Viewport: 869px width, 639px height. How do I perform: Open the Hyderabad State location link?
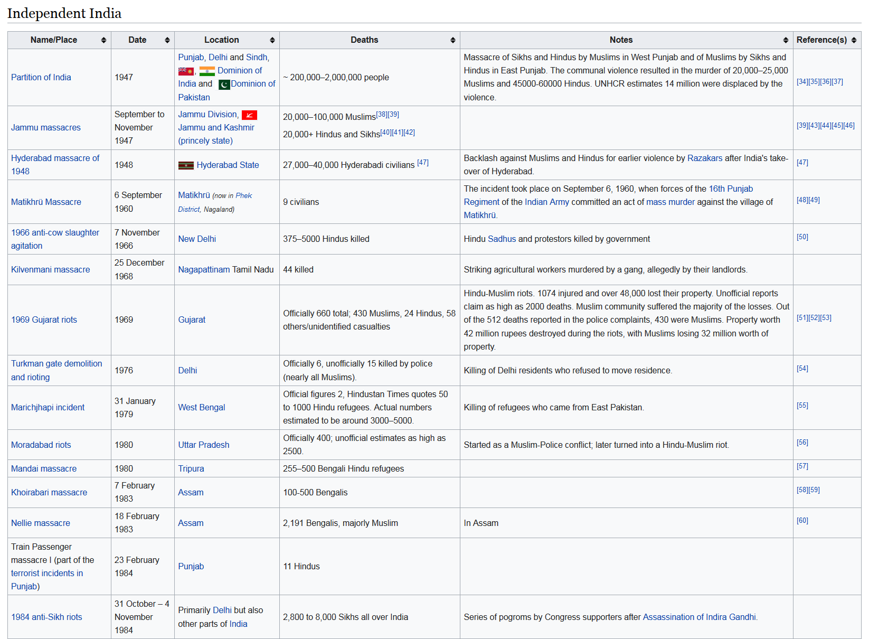[228, 165]
